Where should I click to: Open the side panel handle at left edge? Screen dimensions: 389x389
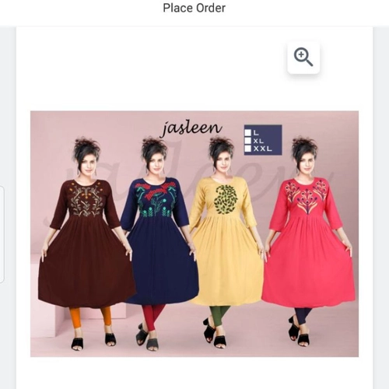2,235
